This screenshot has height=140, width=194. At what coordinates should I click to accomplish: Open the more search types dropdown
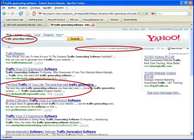pyautogui.click(x=60, y=35)
